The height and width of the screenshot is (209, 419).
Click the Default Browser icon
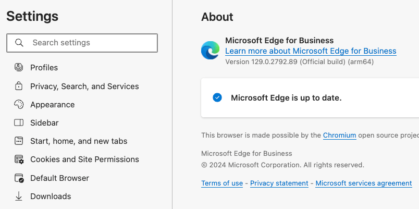coord(19,178)
